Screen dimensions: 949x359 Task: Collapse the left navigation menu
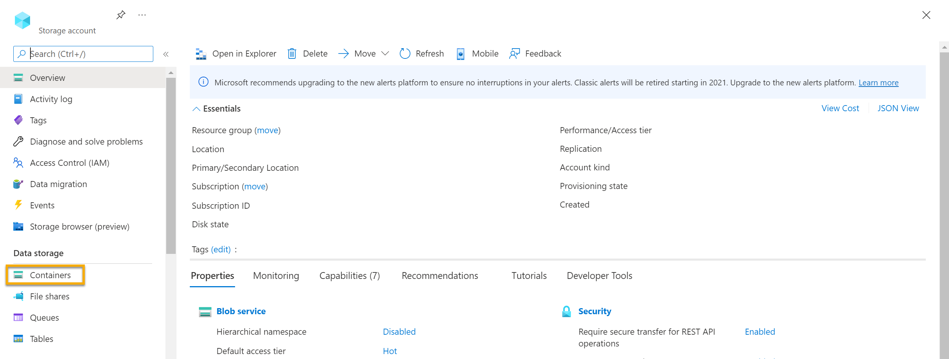166,54
